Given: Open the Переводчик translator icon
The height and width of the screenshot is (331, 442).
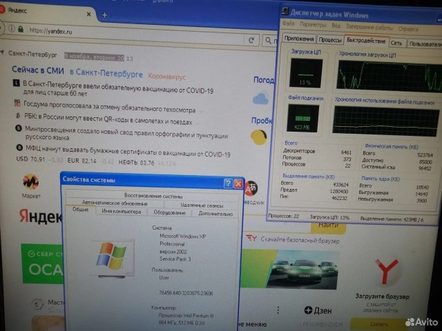Looking at the screenshot, I should point(251,188).
